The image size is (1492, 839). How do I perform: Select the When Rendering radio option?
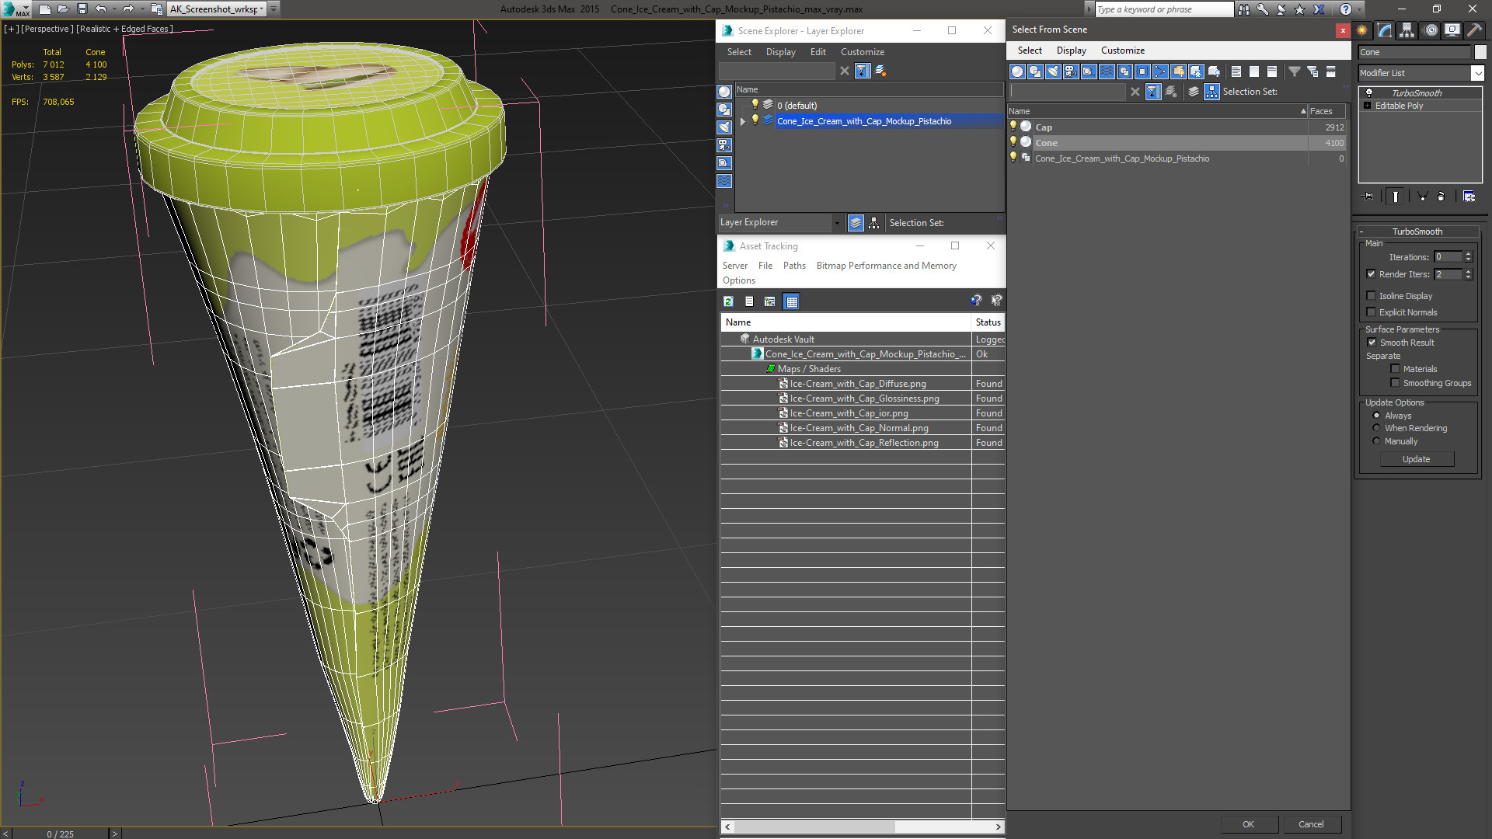[x=1376, y=428]
